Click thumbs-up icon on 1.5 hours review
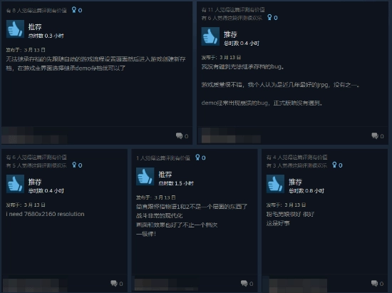This screenshot has width=392, height=293. [x=145, y=177]
